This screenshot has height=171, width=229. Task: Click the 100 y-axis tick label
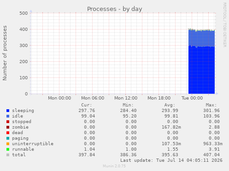pos(23,77)
